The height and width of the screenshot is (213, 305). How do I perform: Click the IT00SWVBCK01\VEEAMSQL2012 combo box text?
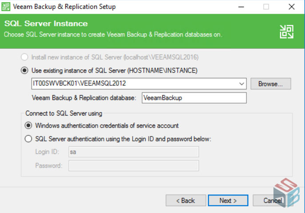[x=133, y=84]
